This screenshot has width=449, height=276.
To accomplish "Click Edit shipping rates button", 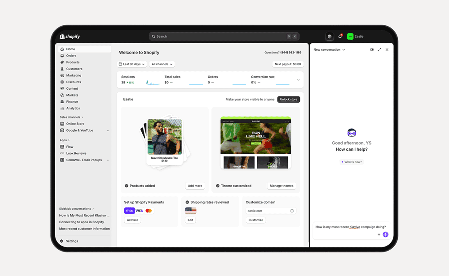I will coord(190,220).
